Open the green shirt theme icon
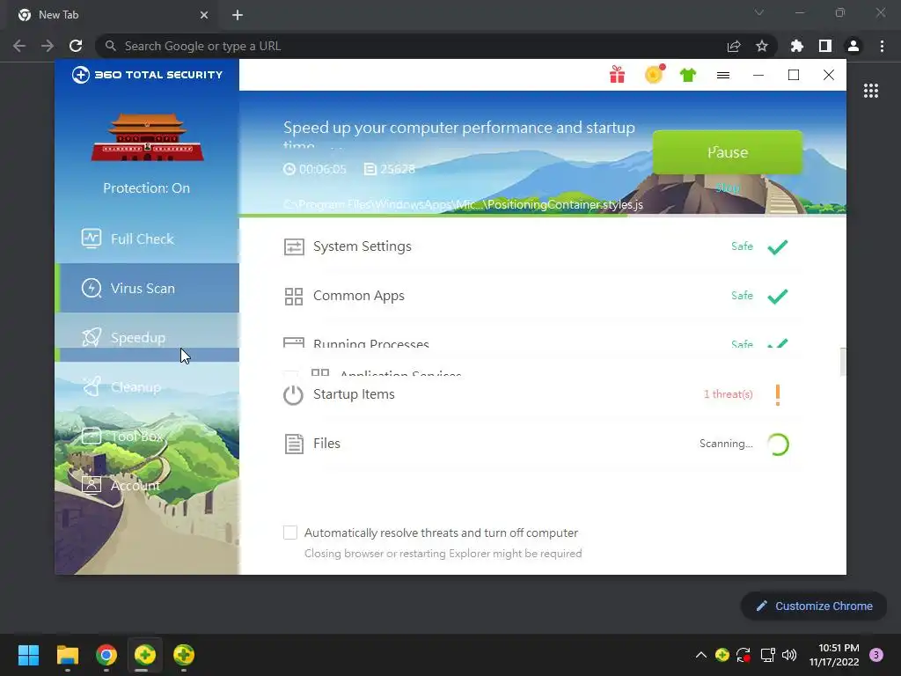The height and width of the screenshot is (676, 901). click(688, 75)
